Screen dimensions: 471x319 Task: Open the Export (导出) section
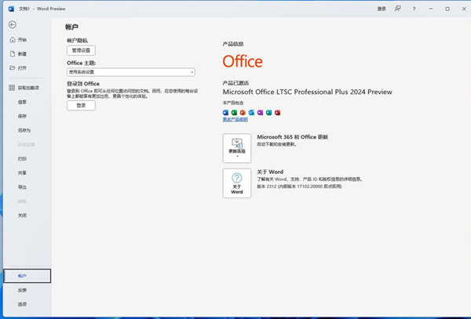(x=22, y=187)
